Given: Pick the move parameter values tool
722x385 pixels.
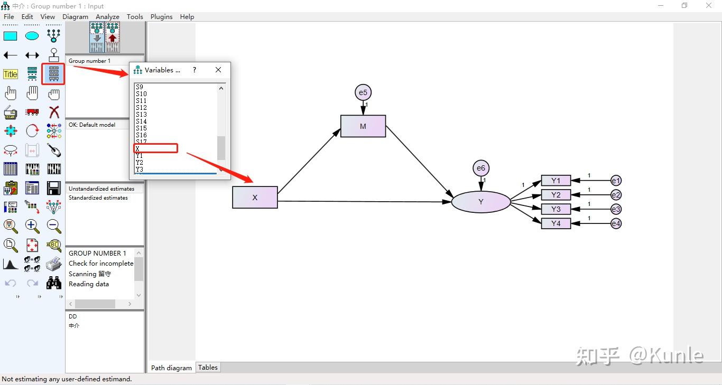Looking at the screenshot, I should (x=11, y=150).
